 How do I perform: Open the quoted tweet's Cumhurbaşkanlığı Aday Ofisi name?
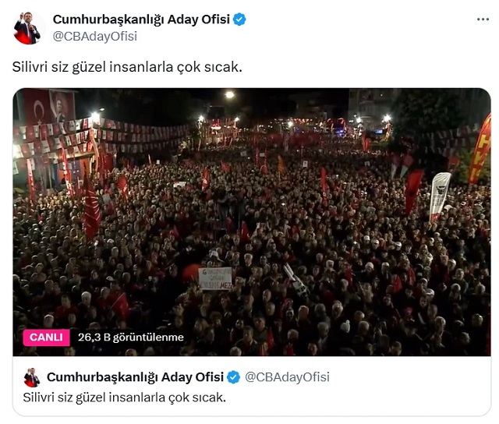(x=135, y=377)
